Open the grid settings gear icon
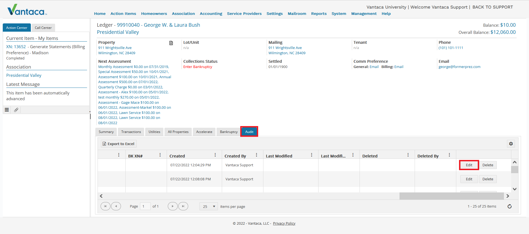 click(x=511, y=144)
